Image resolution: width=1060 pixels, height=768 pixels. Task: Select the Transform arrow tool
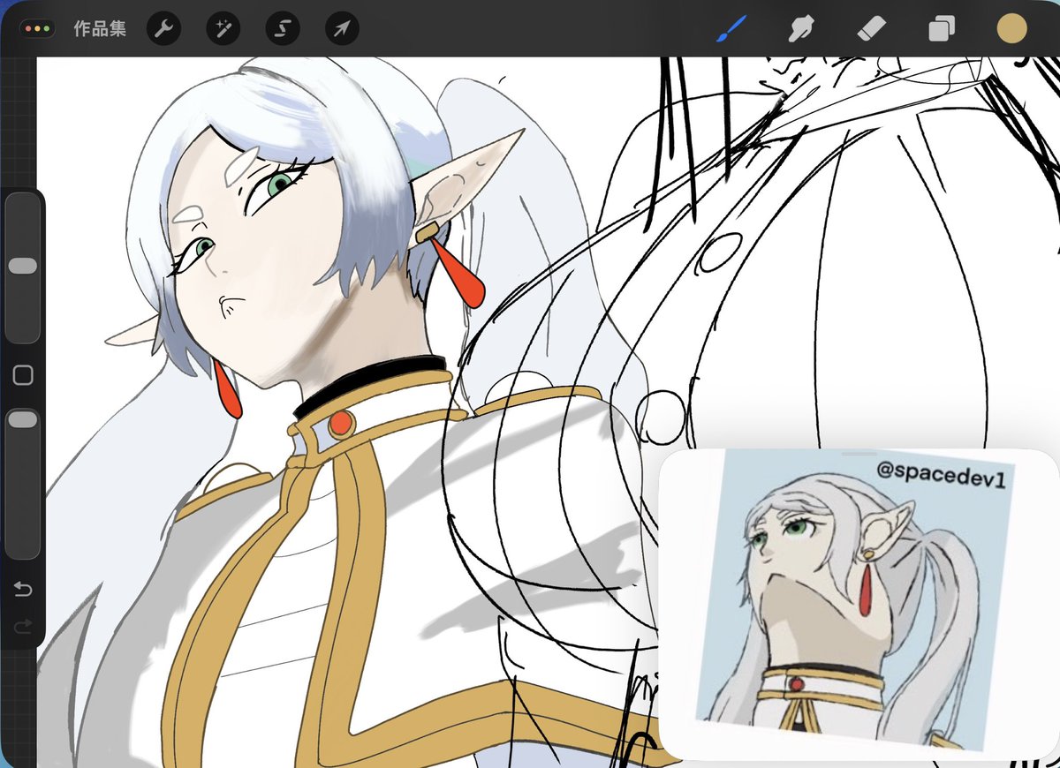pos(341,29)
